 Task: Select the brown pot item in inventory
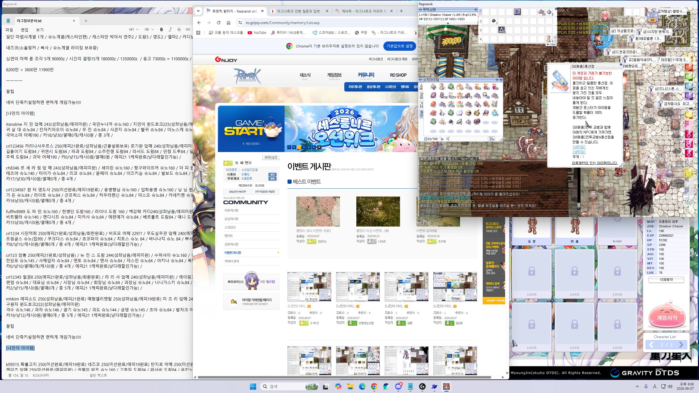(x=468, y=113)
